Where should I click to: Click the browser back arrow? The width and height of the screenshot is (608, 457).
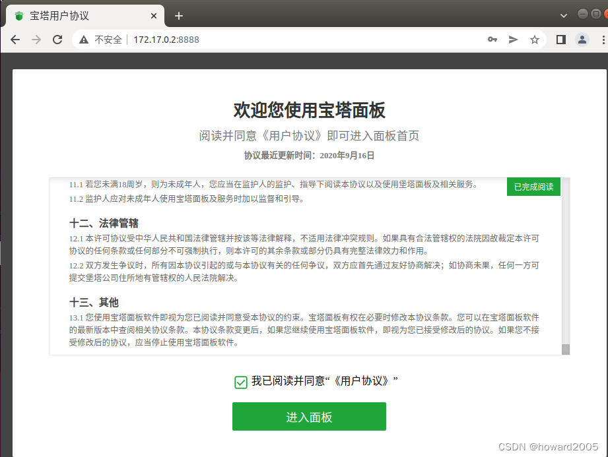point(15,40)
